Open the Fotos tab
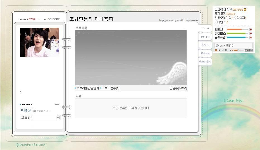 coord(205,53)
